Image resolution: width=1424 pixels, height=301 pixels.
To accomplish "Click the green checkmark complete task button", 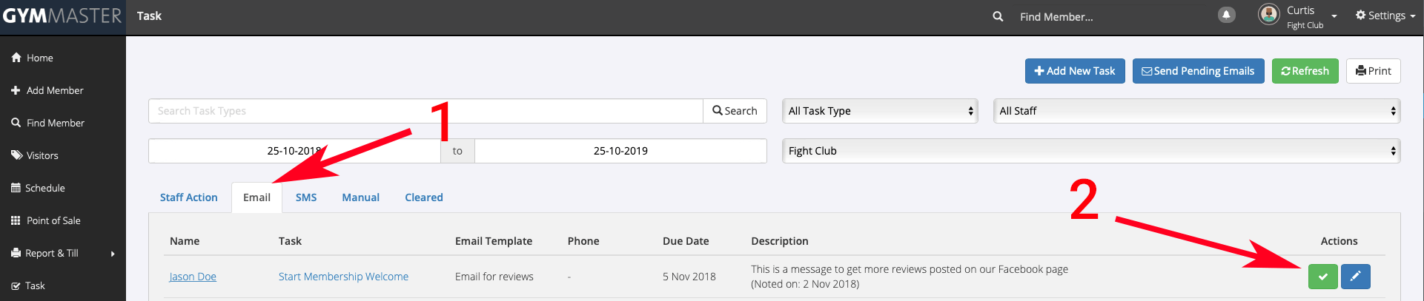I will click(1322, 277).
